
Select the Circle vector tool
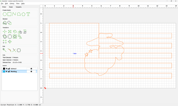pos(4,14)
